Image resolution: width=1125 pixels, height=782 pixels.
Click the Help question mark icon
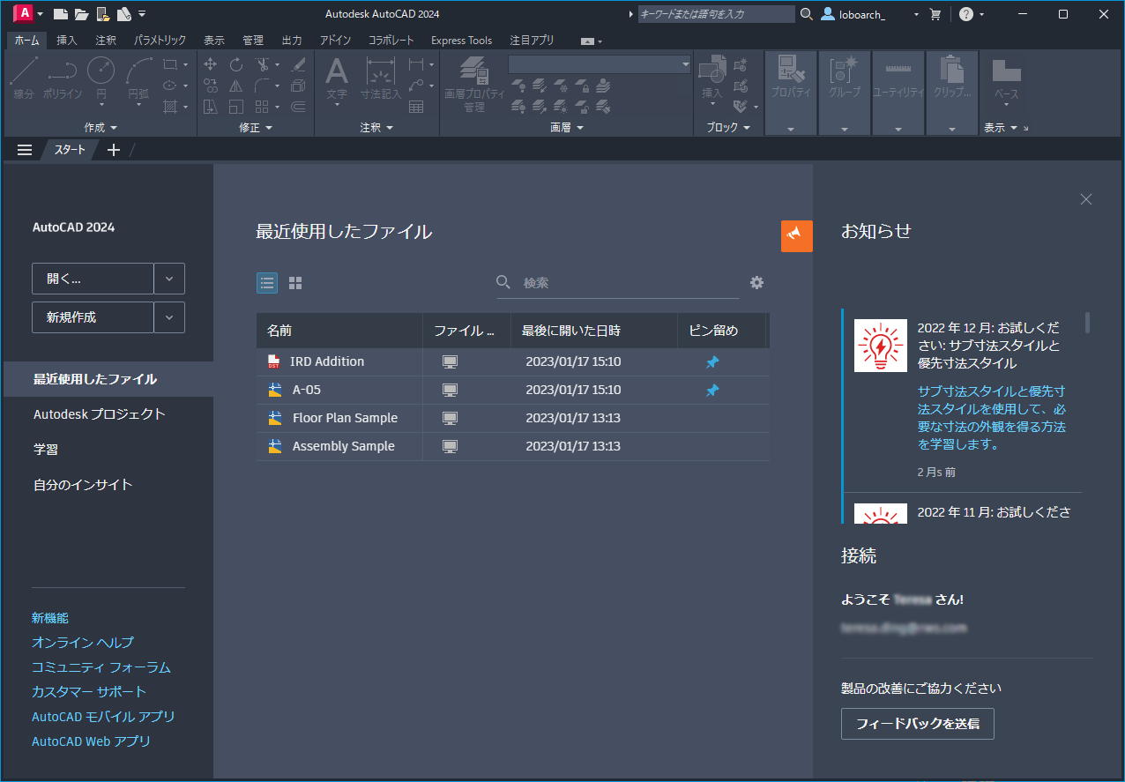(x=966, y=14)
